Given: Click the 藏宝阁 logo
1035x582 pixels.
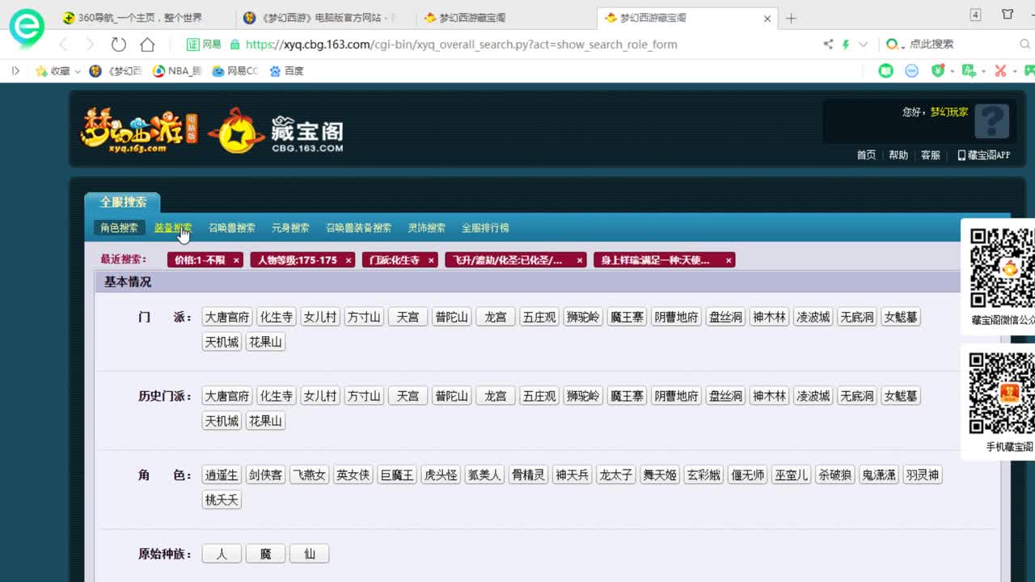Looking at the screenshot, I should click(x=277, y=131).
